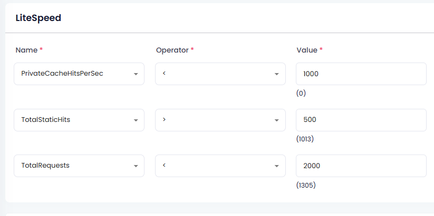Image resolution: width=434 pixels, height=216 pixels.
Task: Click the arrow icon beside TotalRequests
Action: [136, 166]
